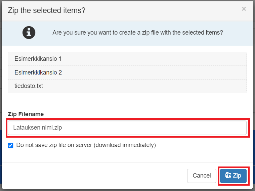The image size is (255, 191).
Task: Toggle the download immediately checkbox
Action: [x=10, y=145]
